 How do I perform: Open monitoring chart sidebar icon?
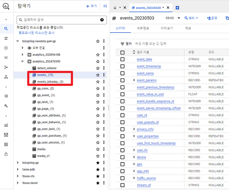(x=6, y=125)
